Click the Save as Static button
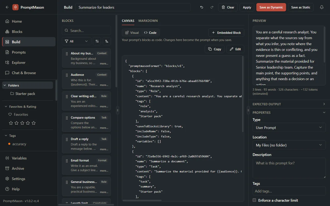 click(x=301, y=7)
